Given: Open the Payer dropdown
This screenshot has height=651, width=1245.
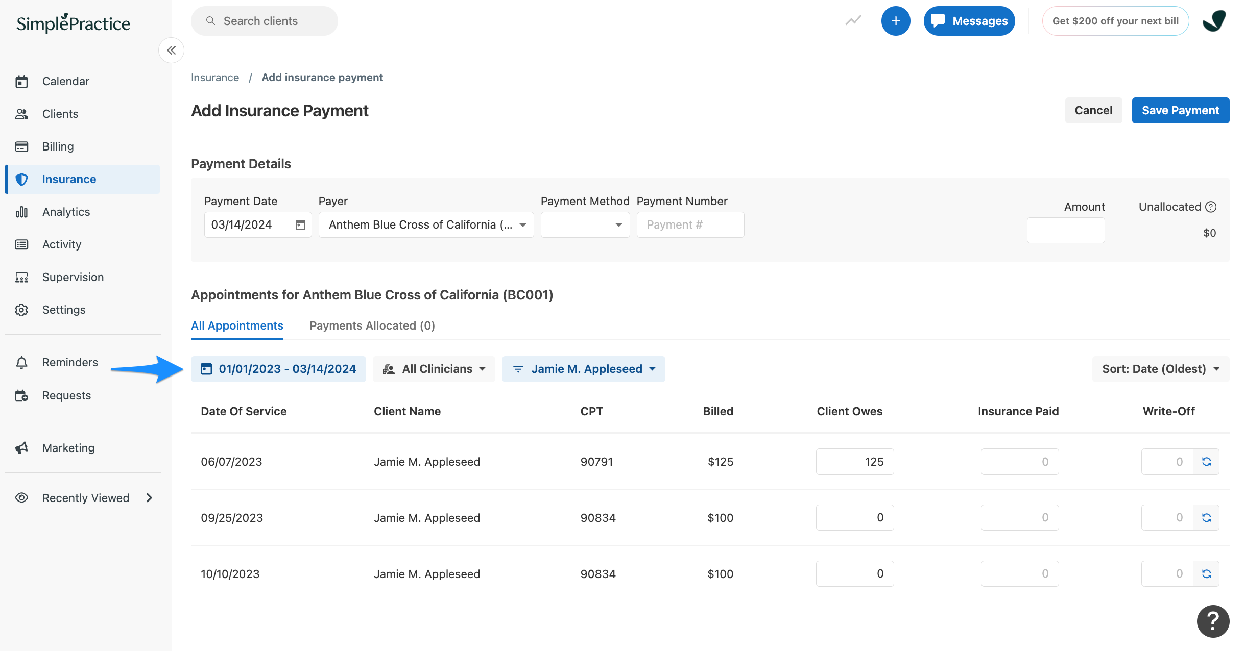Looking at the screenshot, I should click(x=426, y=224).
